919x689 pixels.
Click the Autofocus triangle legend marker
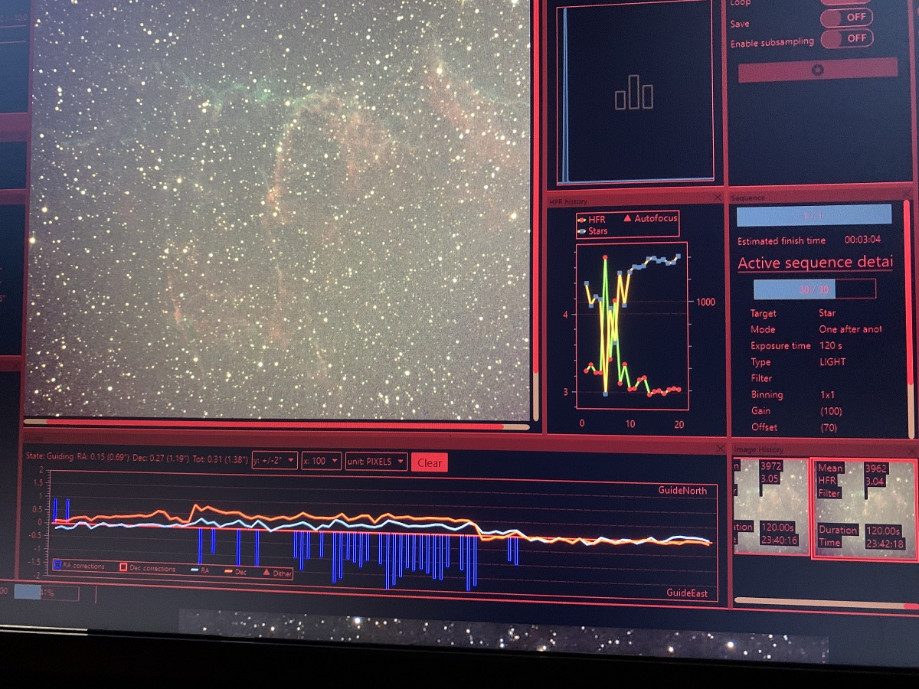tap(627, 218)
